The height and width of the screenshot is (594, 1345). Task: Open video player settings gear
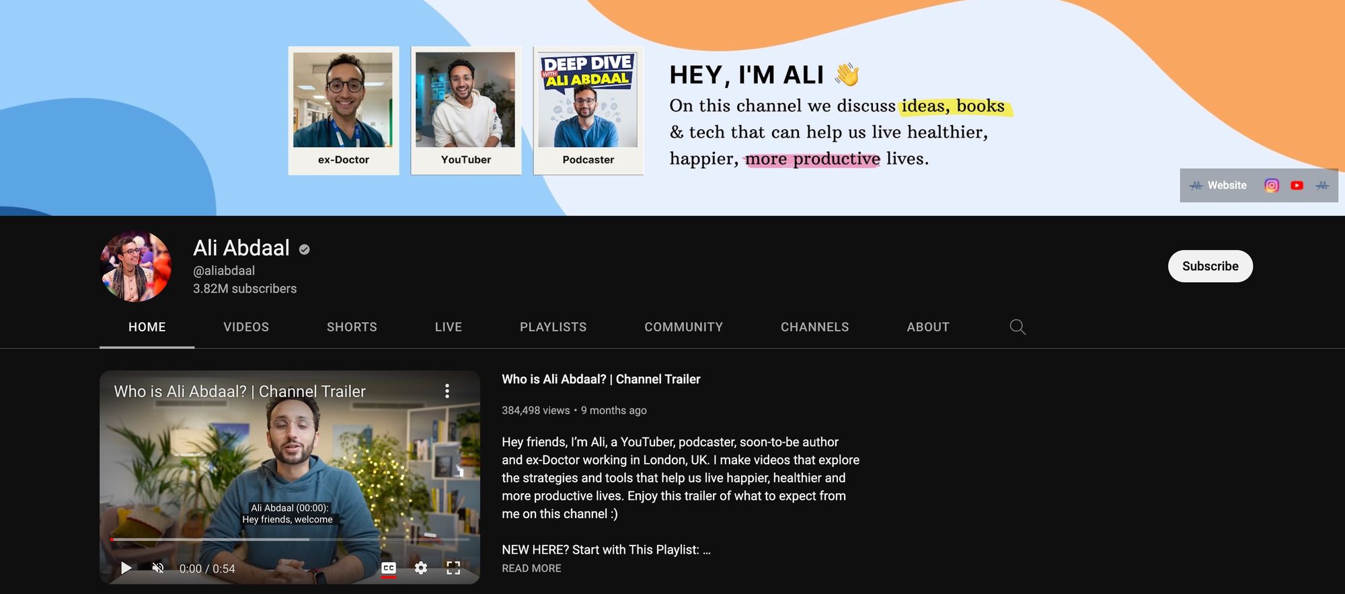[x=421, y=568]
